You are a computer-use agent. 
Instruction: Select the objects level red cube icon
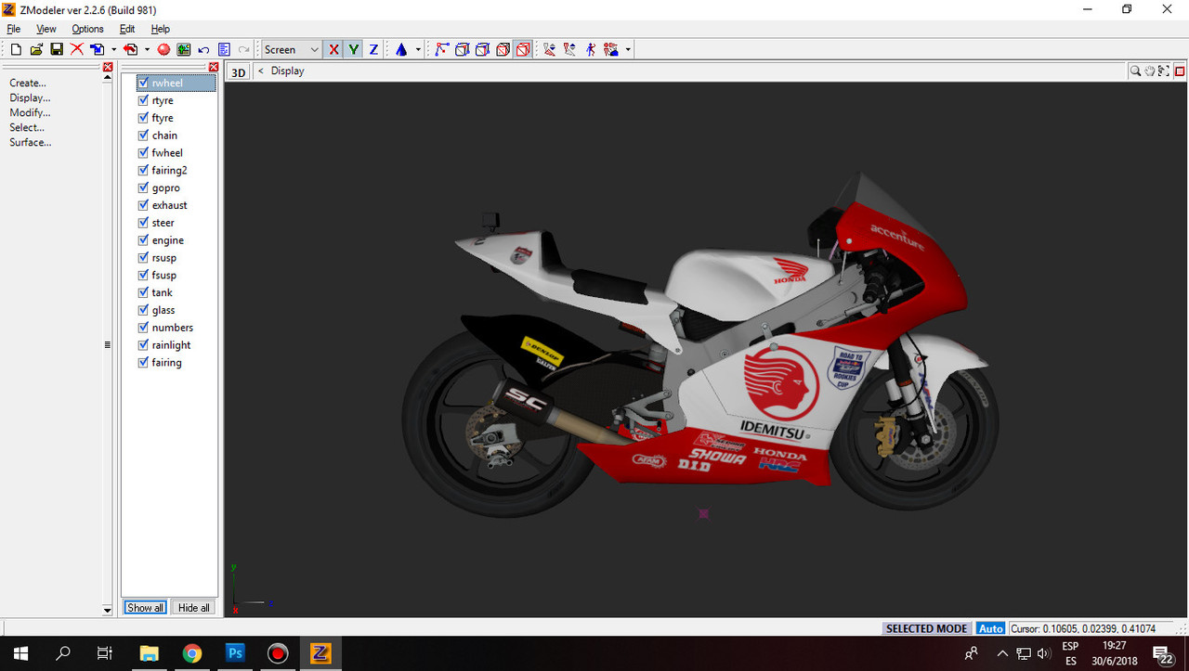coord(503,49)
